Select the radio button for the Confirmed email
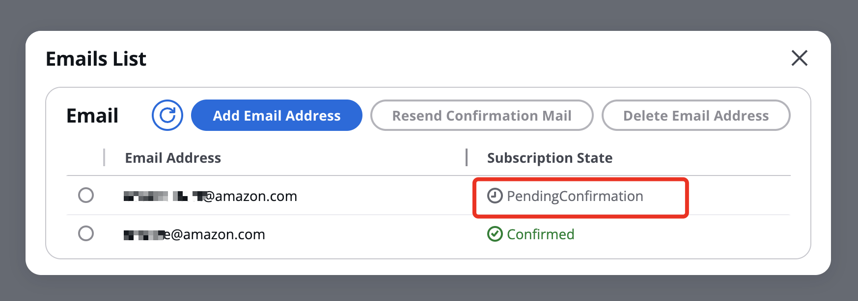The image size is (858, 301). pos(86,233)
